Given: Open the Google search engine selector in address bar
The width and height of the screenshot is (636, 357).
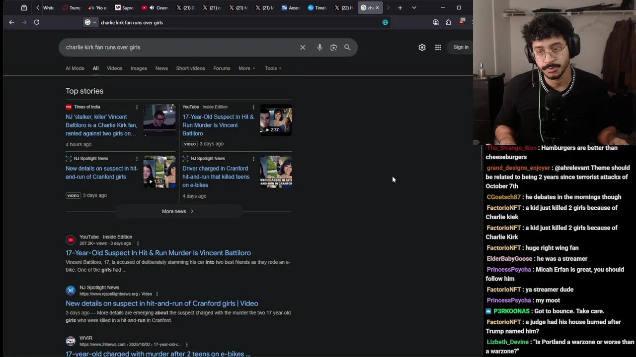Looking at the screenshot, I should click(x=90, y=22).
